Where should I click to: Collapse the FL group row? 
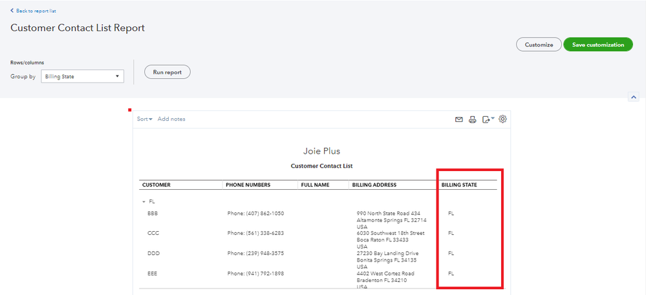coord(144,202)
